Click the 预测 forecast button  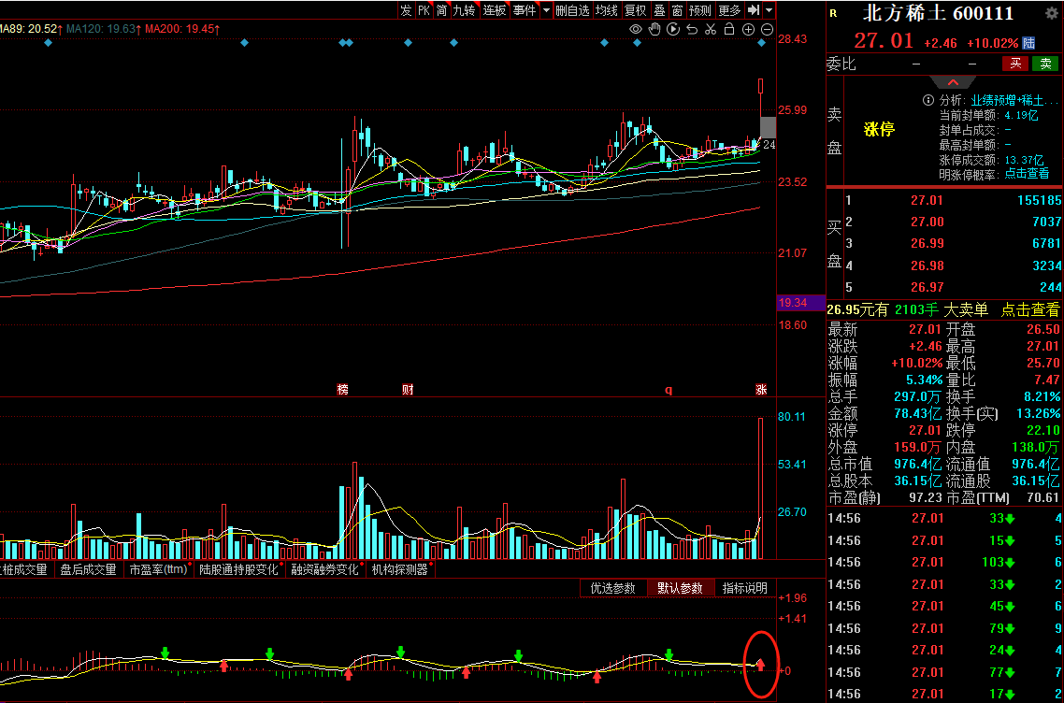(x=700, y=10)
